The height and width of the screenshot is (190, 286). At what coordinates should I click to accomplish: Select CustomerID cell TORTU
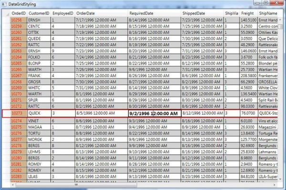point(39,133)
